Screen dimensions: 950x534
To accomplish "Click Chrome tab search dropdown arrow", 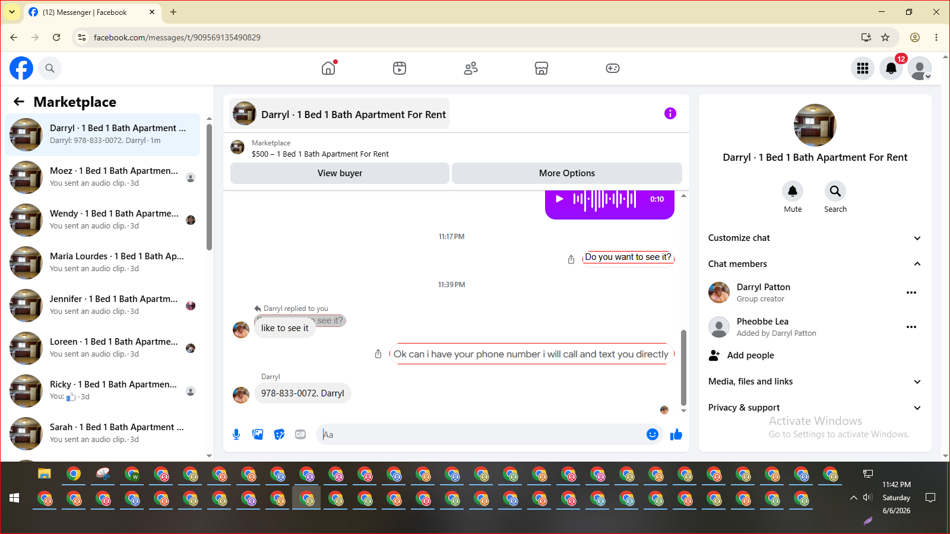I will 12,12.
